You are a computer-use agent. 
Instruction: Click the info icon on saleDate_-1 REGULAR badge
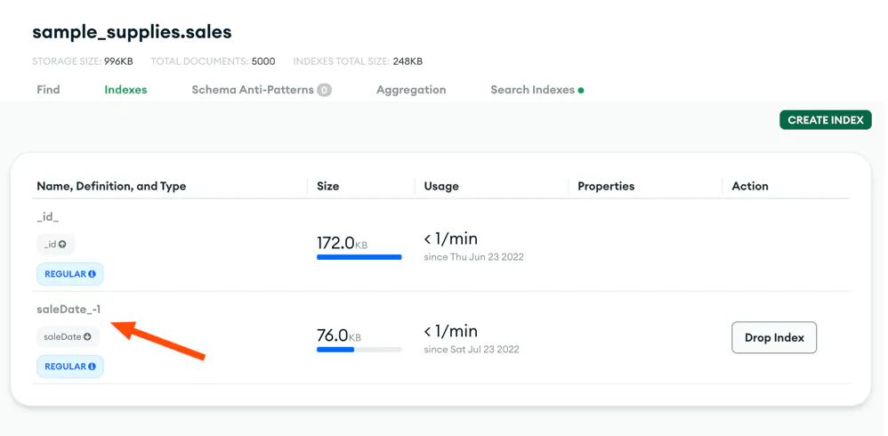[93, 367]
